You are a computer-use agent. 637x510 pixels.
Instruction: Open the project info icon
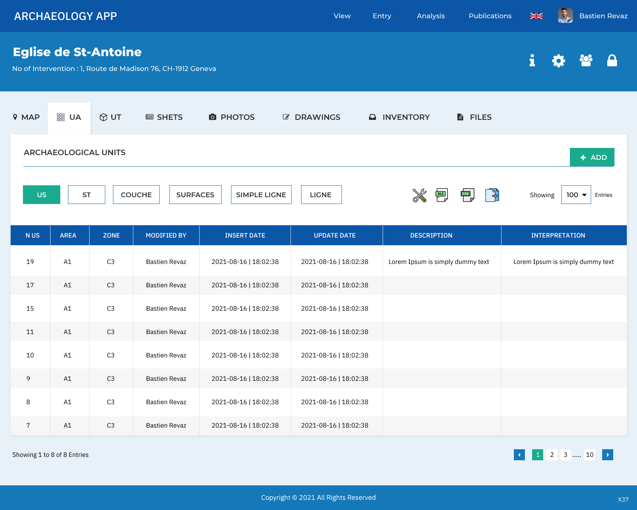[x=532, y=61]
